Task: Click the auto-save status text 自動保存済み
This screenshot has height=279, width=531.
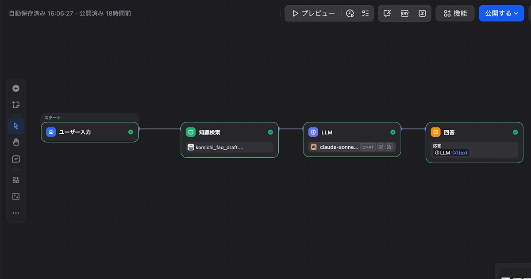Action: (27, 13)
